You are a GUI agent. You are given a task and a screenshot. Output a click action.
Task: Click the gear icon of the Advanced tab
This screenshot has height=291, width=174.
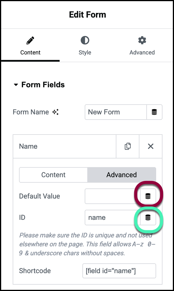tap(142, 40)
